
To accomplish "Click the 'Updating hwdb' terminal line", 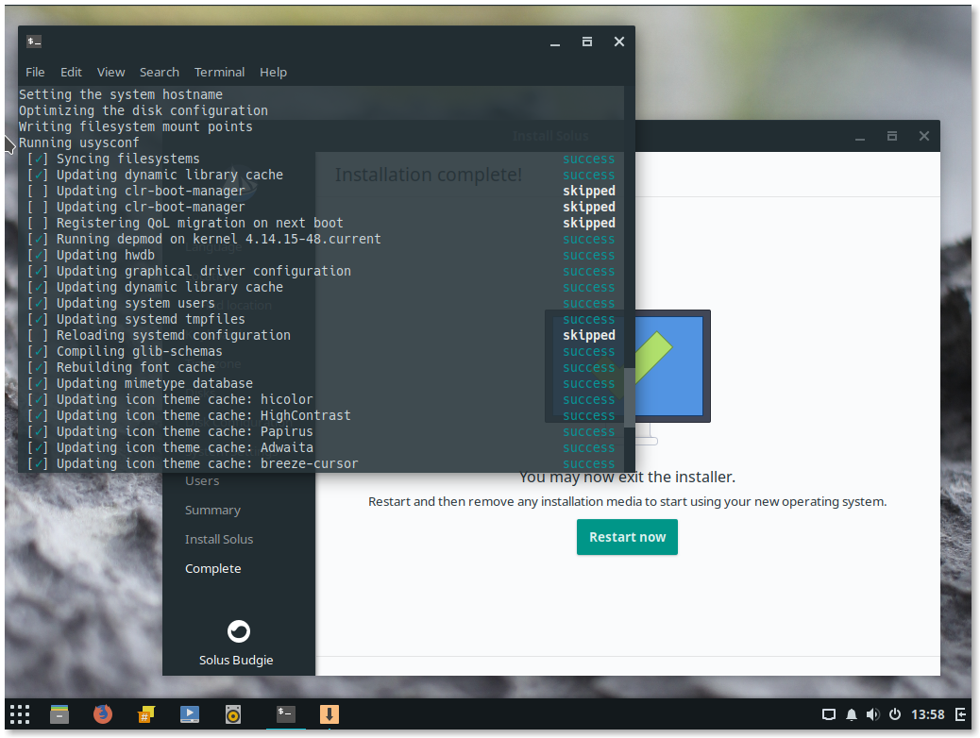I will (x=106, y=255).
